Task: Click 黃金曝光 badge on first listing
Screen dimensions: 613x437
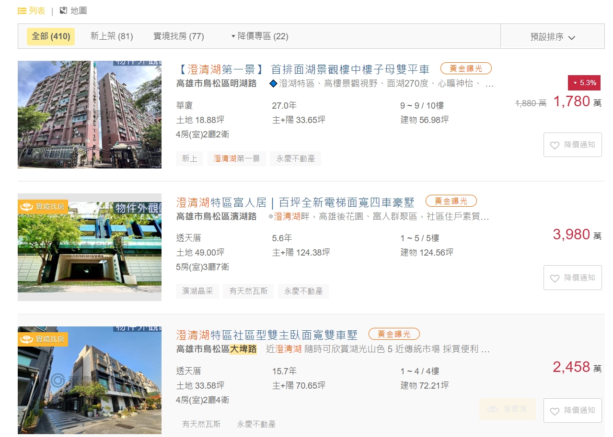Action: coord(466,68)
